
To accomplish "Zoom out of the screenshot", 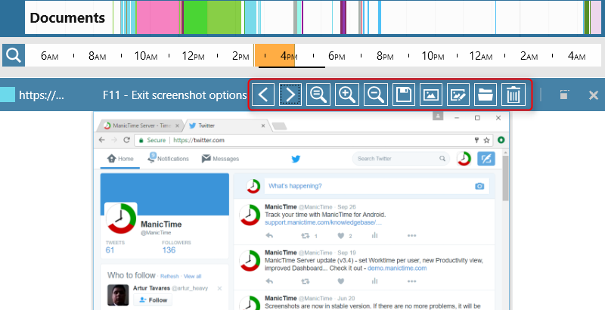I will 375,95.
